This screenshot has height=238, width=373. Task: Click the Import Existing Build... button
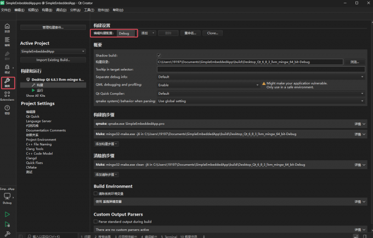coord(53,60)
